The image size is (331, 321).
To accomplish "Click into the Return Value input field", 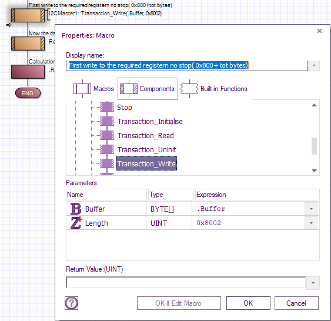I will [186, 283].
